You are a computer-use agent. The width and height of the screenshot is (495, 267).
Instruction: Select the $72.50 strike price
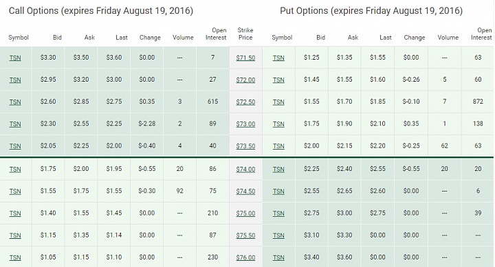click(245, 102)
